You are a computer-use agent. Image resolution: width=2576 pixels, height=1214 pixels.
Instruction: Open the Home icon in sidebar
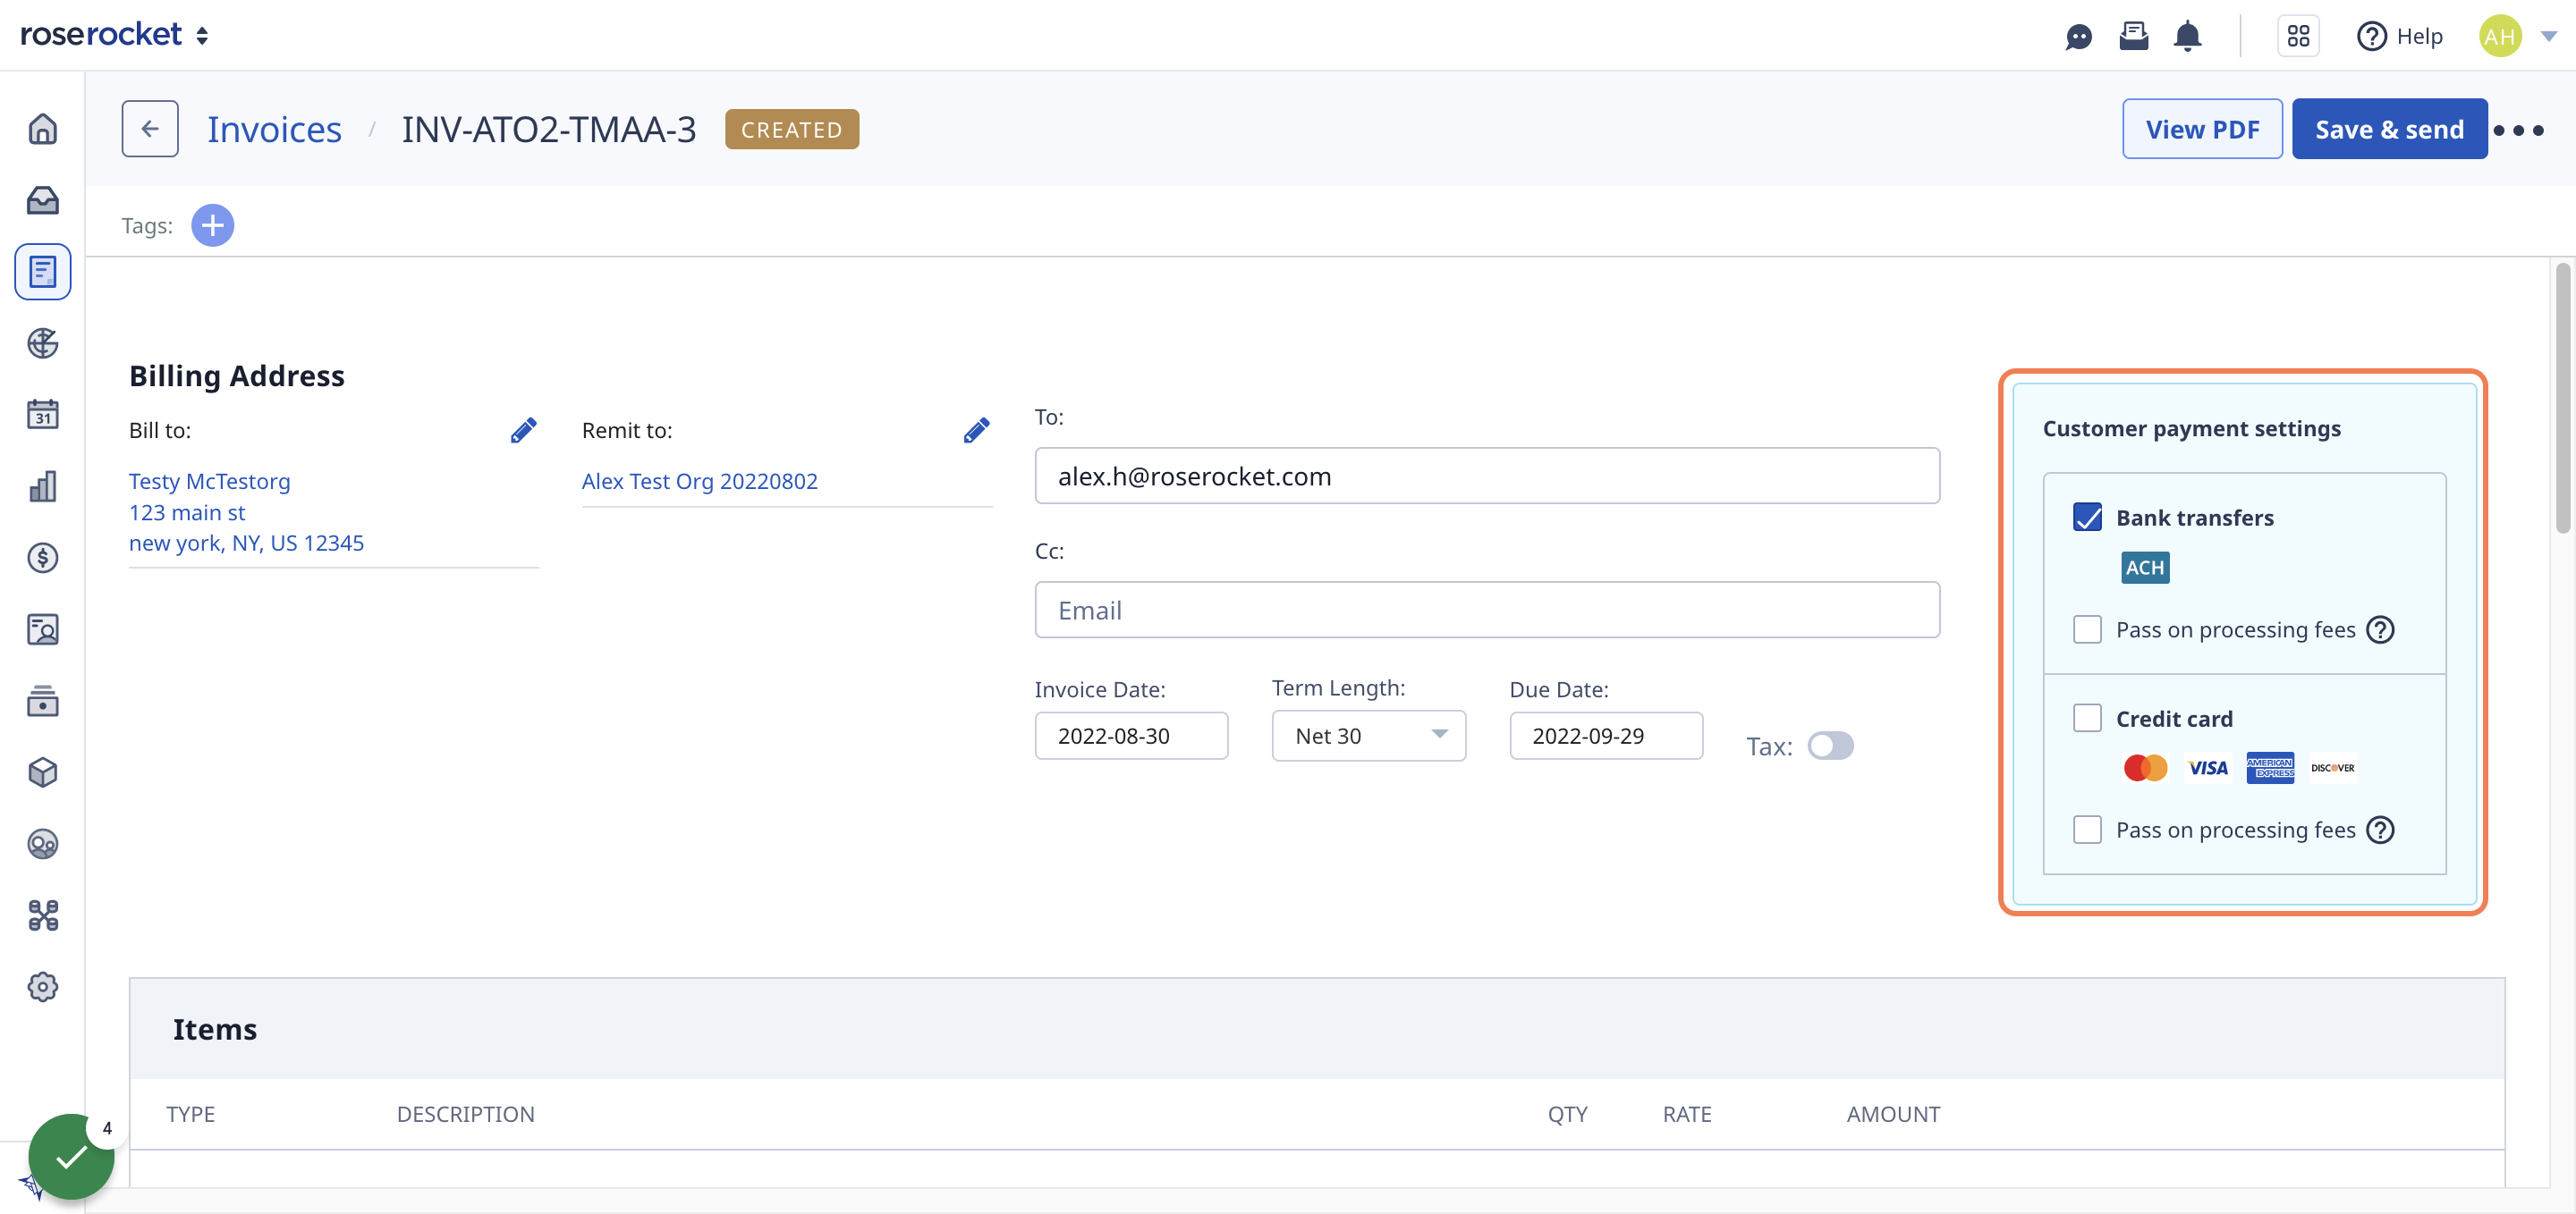pos(43,129)
